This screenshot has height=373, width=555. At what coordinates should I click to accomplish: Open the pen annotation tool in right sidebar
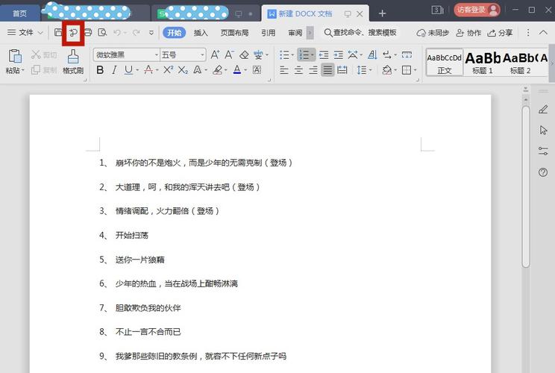click(x=543, y=110)
